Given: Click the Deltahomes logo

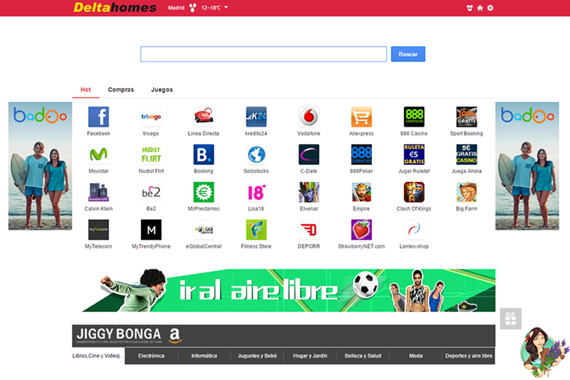Looking at the screenshot, I should [x=115, y=8].
